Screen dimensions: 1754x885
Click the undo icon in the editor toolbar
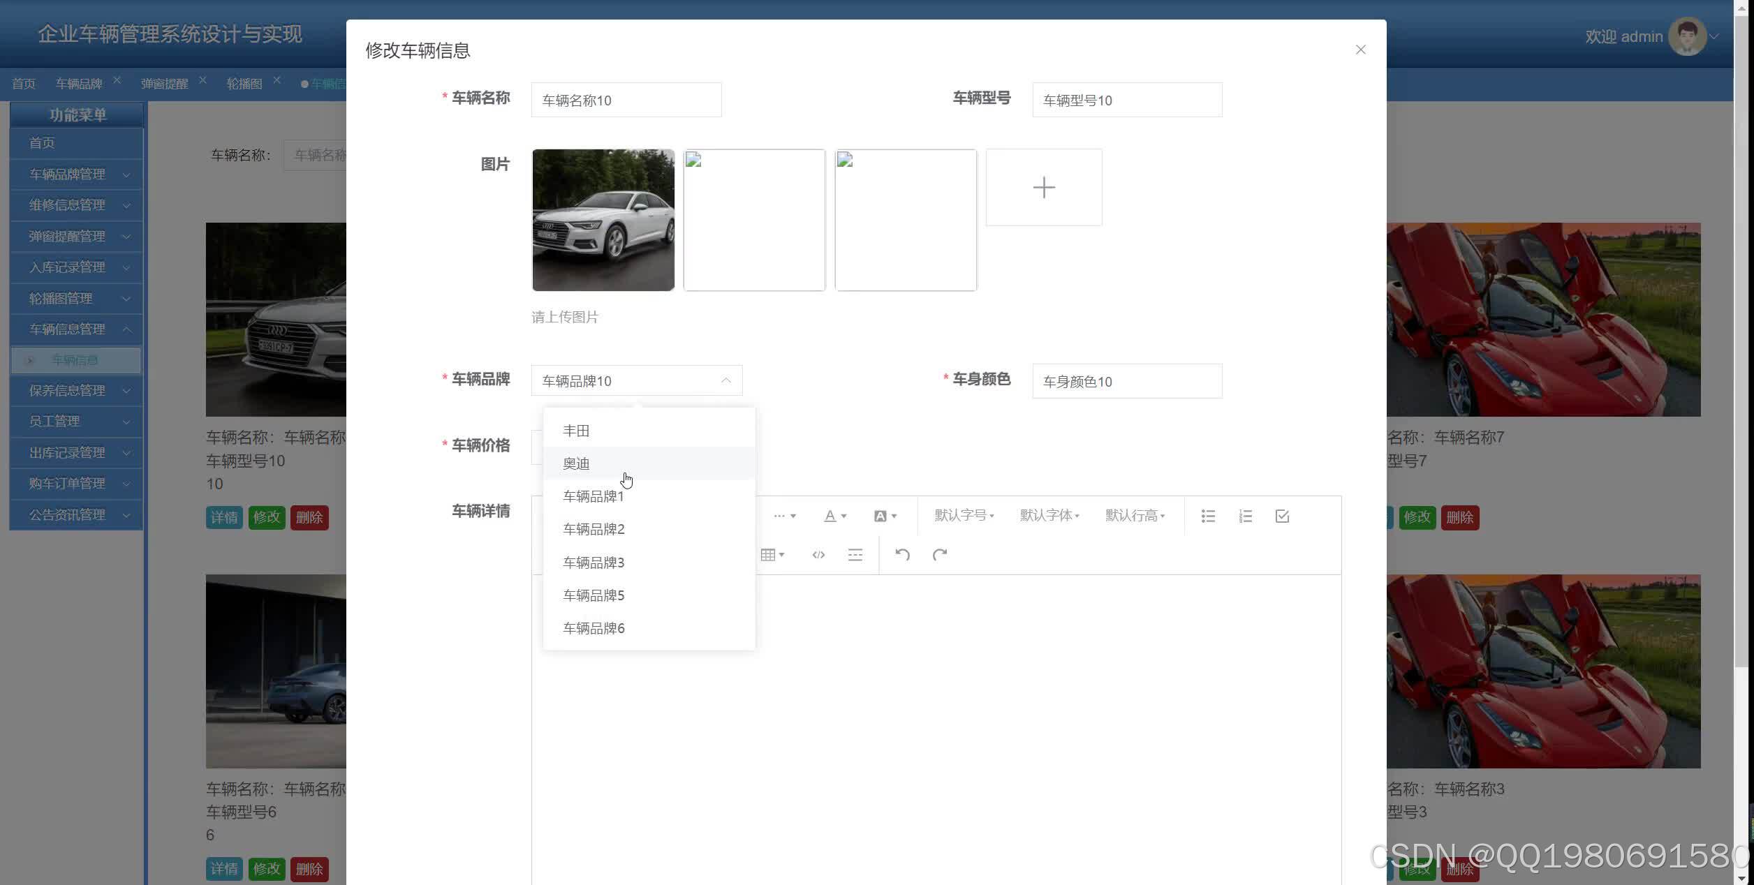[x=901, y=554]
